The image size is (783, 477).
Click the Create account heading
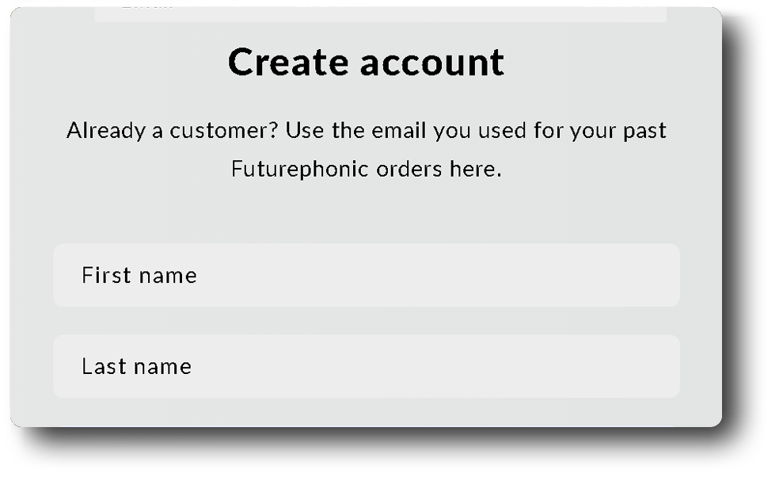click(x=366, y=62)
